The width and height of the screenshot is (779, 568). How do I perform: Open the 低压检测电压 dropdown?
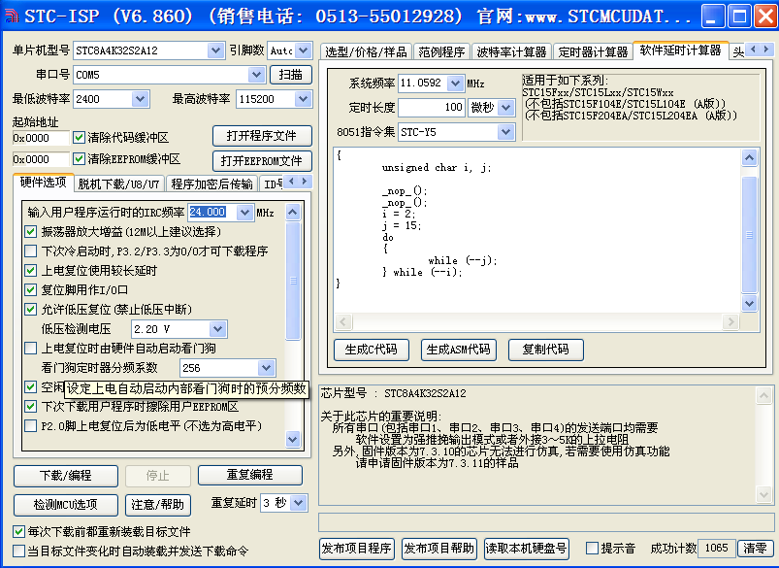pyautogui.click(x=217, y=329)
